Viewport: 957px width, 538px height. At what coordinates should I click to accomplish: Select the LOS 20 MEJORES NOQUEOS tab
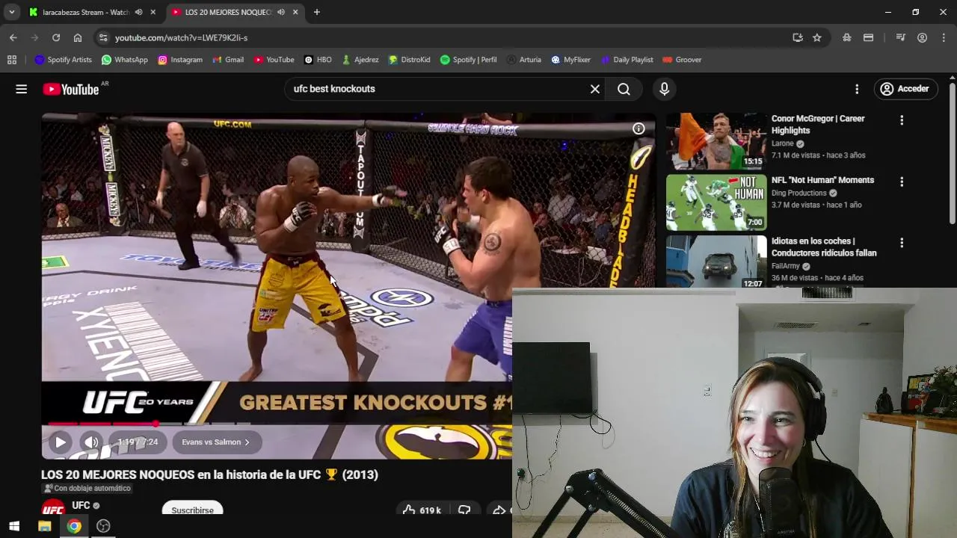(x=228, y=12)
